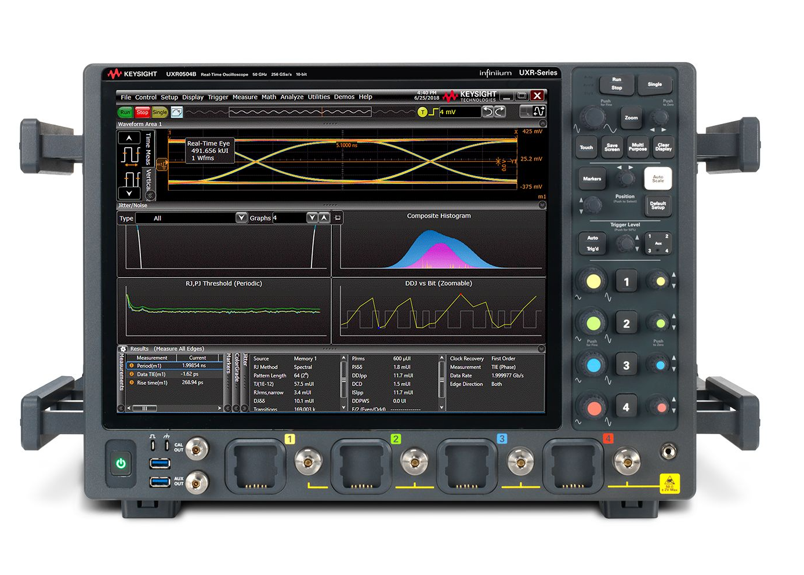The width and height of the screenshot is (804, 575).
Task: Click the yellow Single acquisition button
Action: [160, 112]
